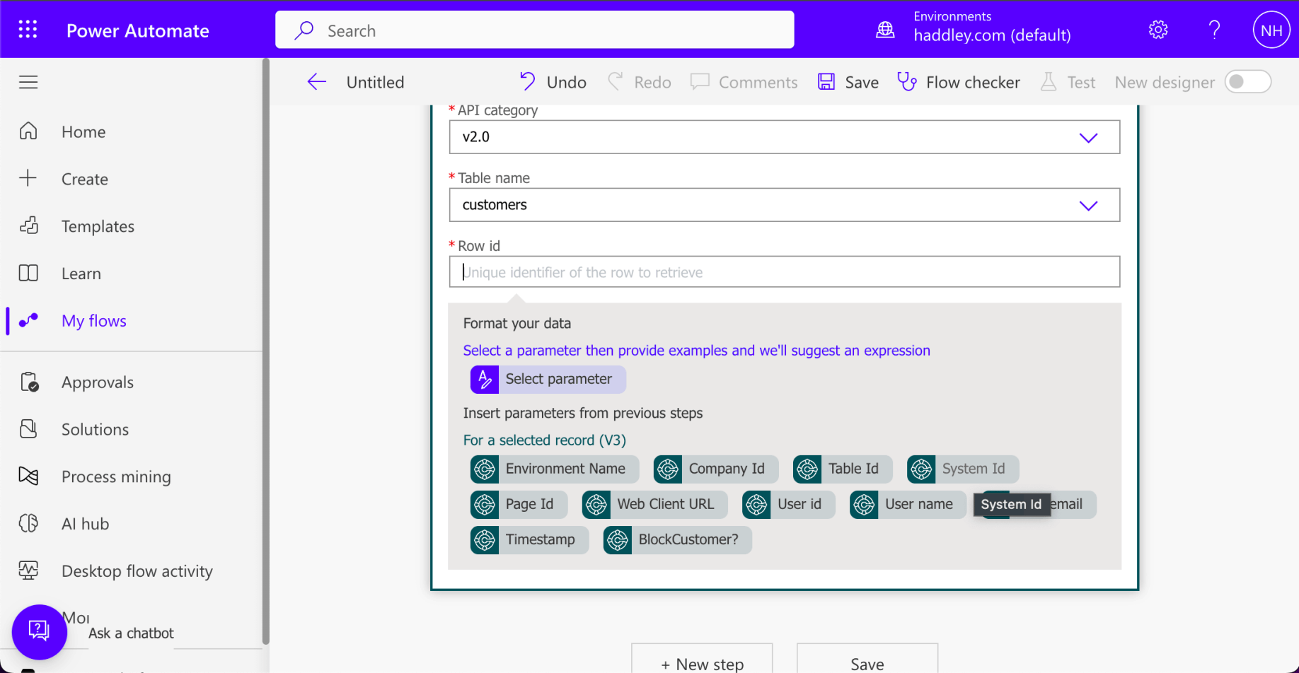The width and height of the screenshot is (1299, 673).
Task: Open Approvals page
Action: (98, 382)
